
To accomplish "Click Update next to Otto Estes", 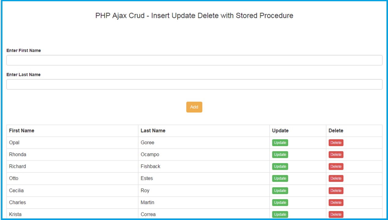I will coord(280,178).
